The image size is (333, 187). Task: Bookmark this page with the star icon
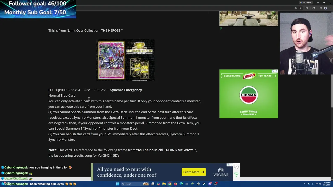pos(300,8)
